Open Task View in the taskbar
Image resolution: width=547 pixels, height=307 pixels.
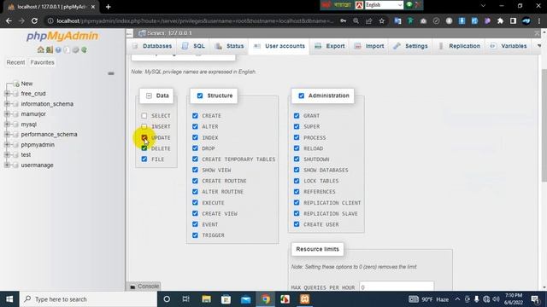click(x=186, y=299)
